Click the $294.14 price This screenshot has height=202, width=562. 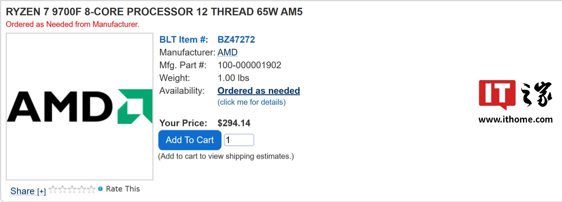tap(234, 123)
